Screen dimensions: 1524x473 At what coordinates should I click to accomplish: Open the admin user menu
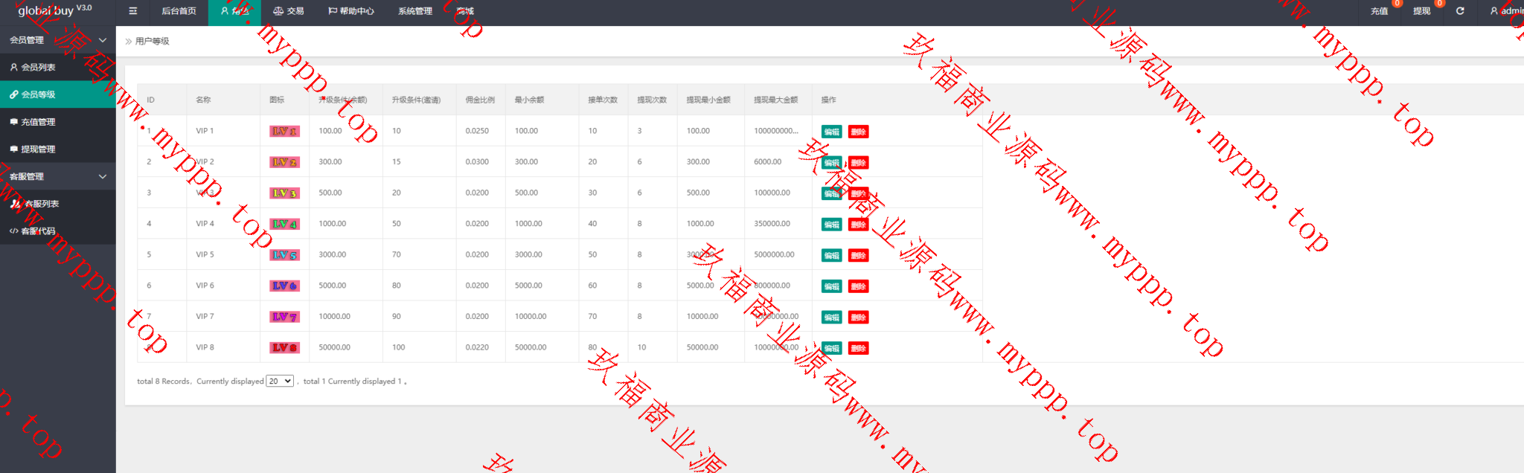tap(1507, 11)
